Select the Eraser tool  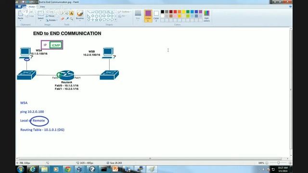(63, 19)
